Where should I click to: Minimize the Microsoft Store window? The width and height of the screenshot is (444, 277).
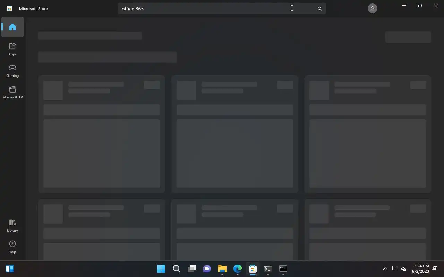point(404,6)
